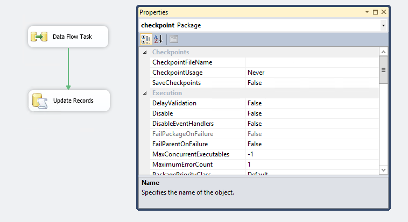This screenshot has width=408, height=222.
Task: Click the Update Records task label
Action: coord(73,101)
